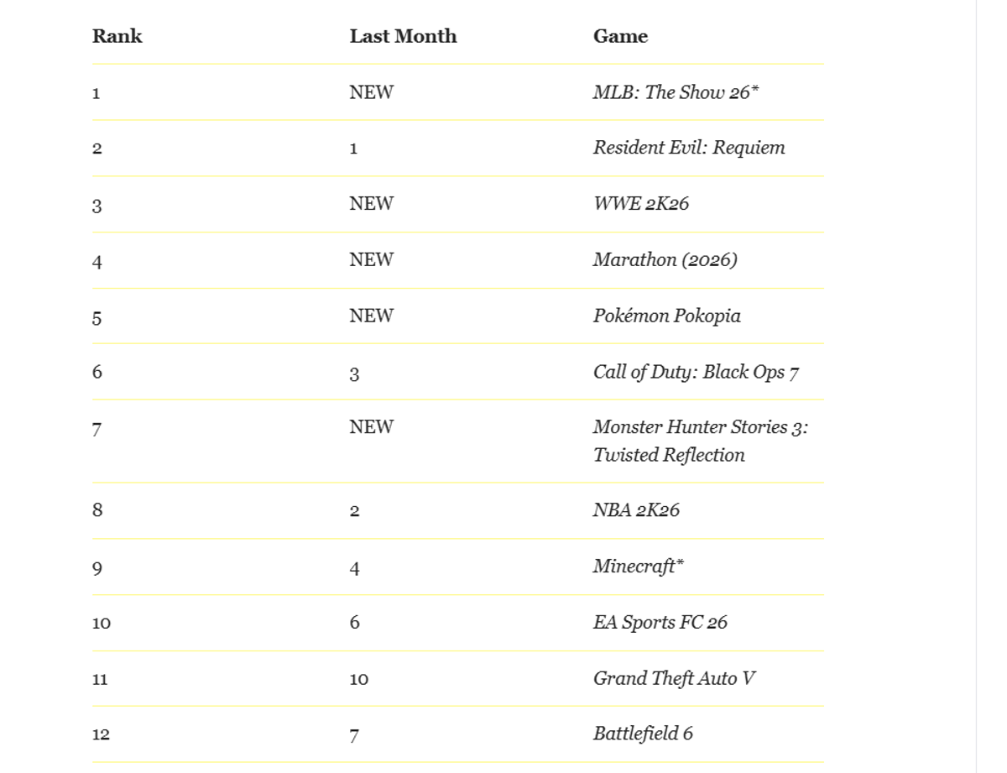
Task: Select the WWE 2K26 game title
Action: tap(640, 204)
